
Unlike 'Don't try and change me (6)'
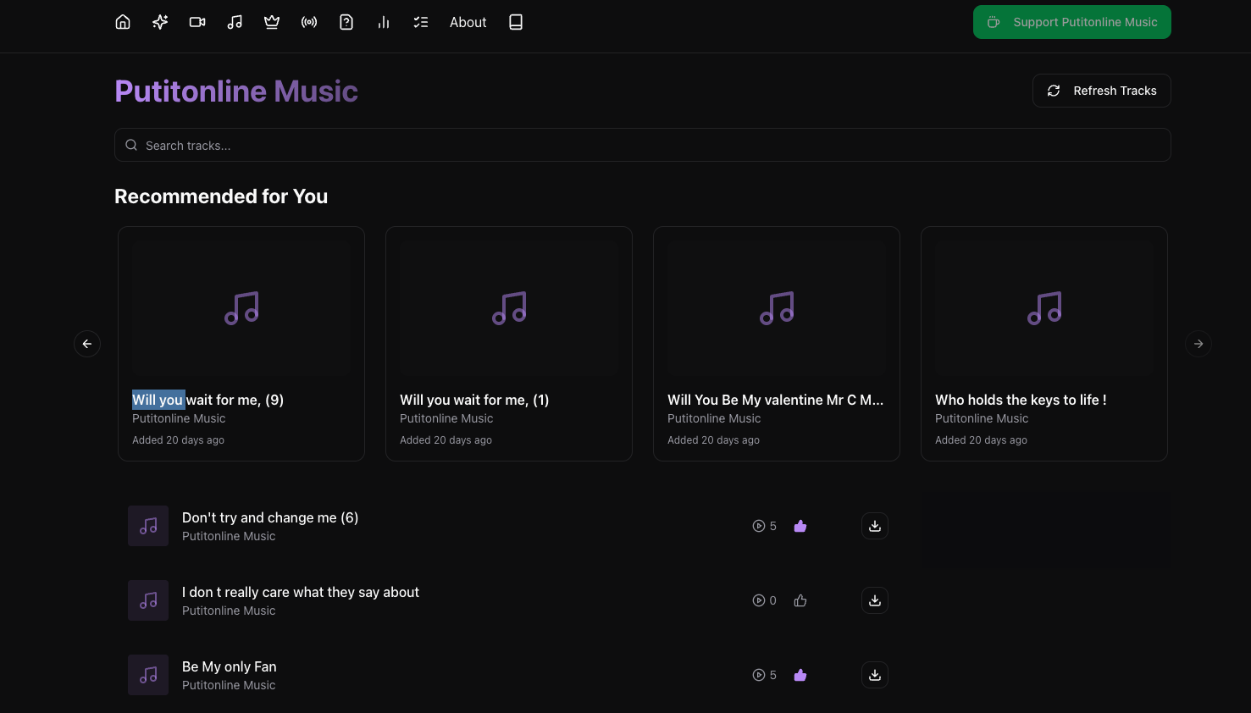[800, 526]
